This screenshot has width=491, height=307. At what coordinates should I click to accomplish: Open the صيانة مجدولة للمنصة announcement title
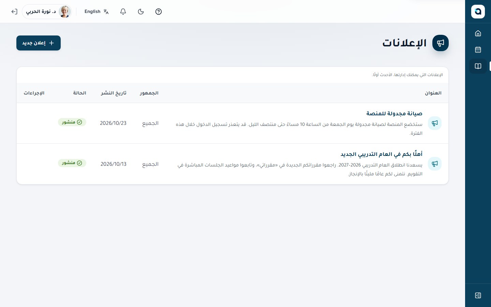[x=394, y=113]
